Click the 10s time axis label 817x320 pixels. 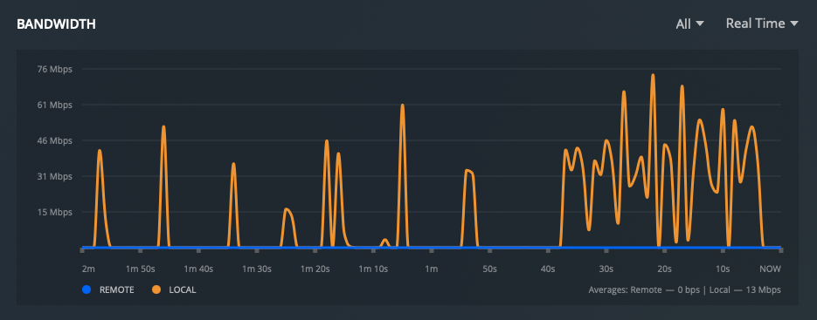click(x=722, y=269)
